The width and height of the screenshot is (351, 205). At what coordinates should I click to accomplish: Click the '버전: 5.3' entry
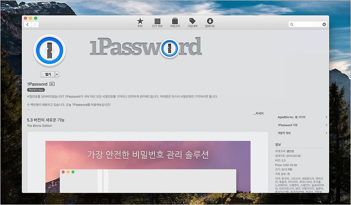pyautogui.click(x=280, y=161)
